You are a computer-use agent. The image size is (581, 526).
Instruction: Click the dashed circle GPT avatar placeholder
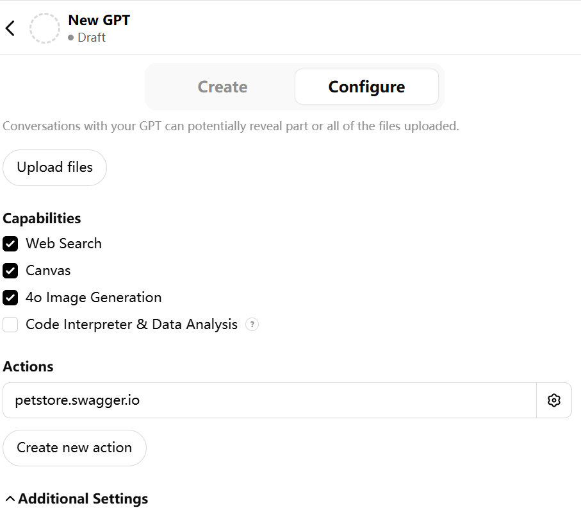[x=45, y=28]
